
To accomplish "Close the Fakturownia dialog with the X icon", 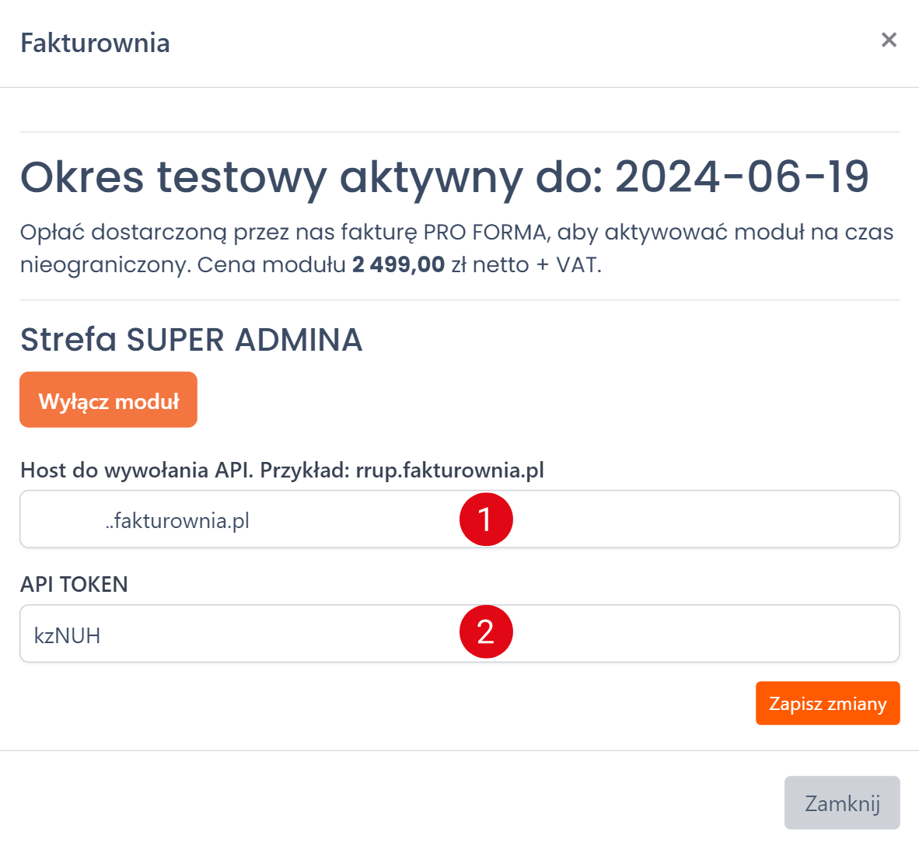I will tap(889, 40).
